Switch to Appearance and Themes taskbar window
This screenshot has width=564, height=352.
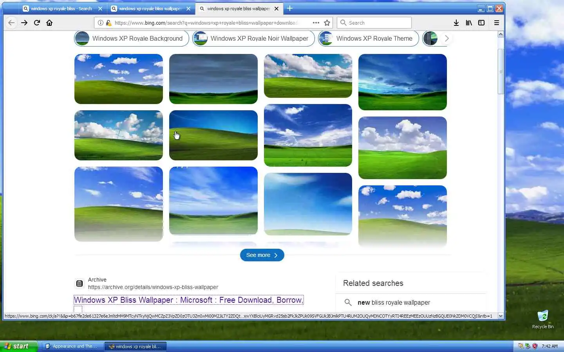pyautogui.click(x=72, y=346)
